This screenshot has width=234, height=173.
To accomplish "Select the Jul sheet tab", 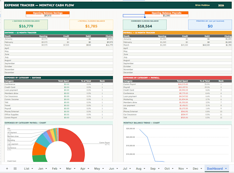I will pos(125,169).
